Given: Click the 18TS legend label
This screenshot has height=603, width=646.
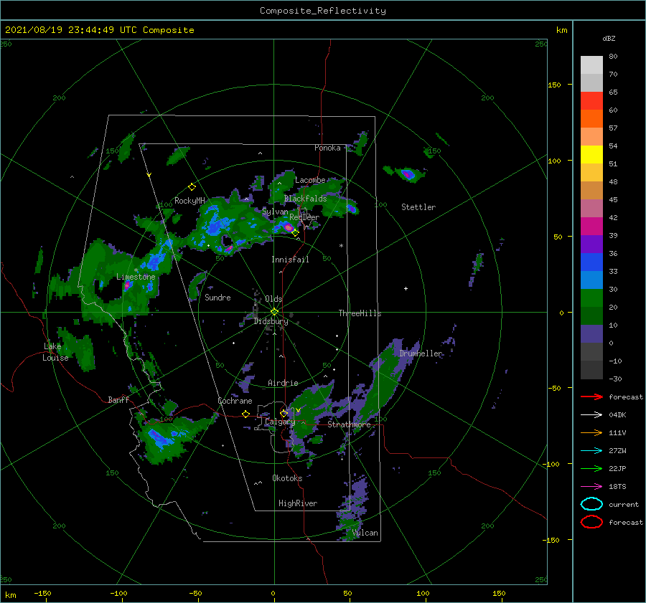Looking at the screenshot, I should (x=617, y=487).
